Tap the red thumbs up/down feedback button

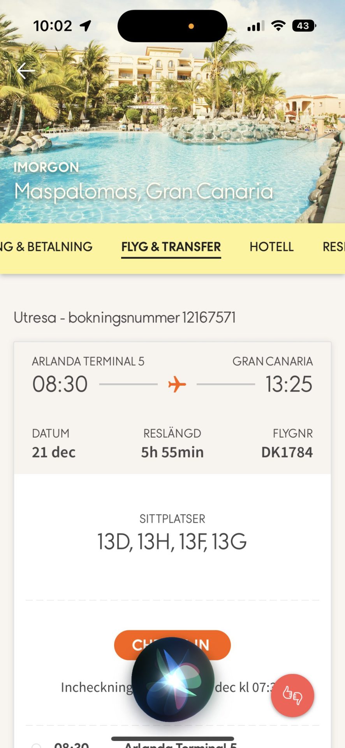[x=292, y=695]
